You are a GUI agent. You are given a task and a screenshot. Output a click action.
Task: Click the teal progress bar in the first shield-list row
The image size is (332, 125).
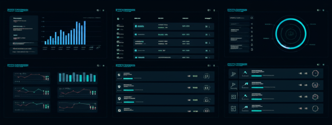point(128,79)
